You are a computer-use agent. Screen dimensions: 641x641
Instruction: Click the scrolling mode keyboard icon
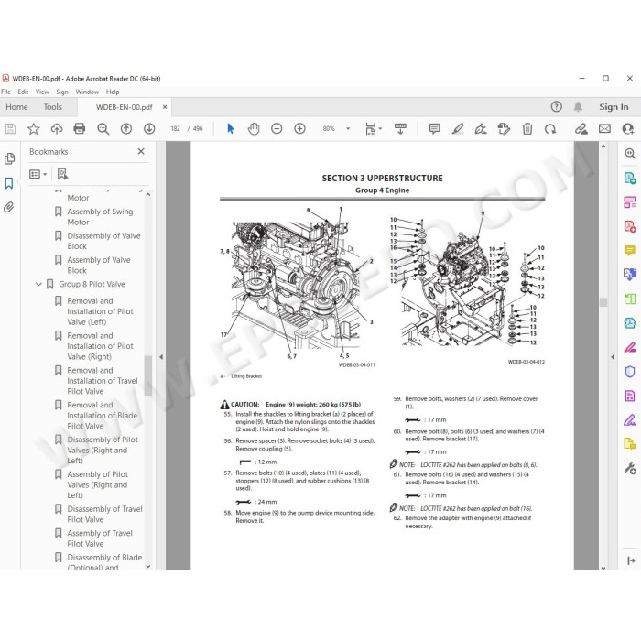pos(400,129)
